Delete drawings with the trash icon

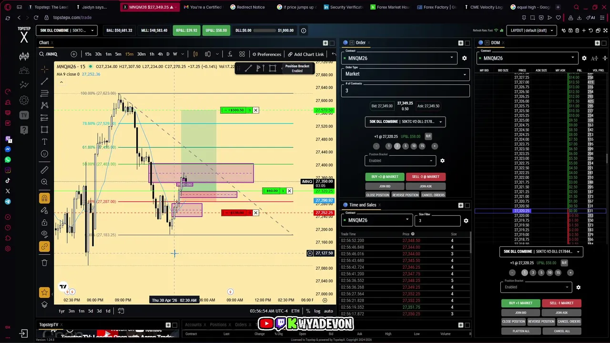[44, 262]
